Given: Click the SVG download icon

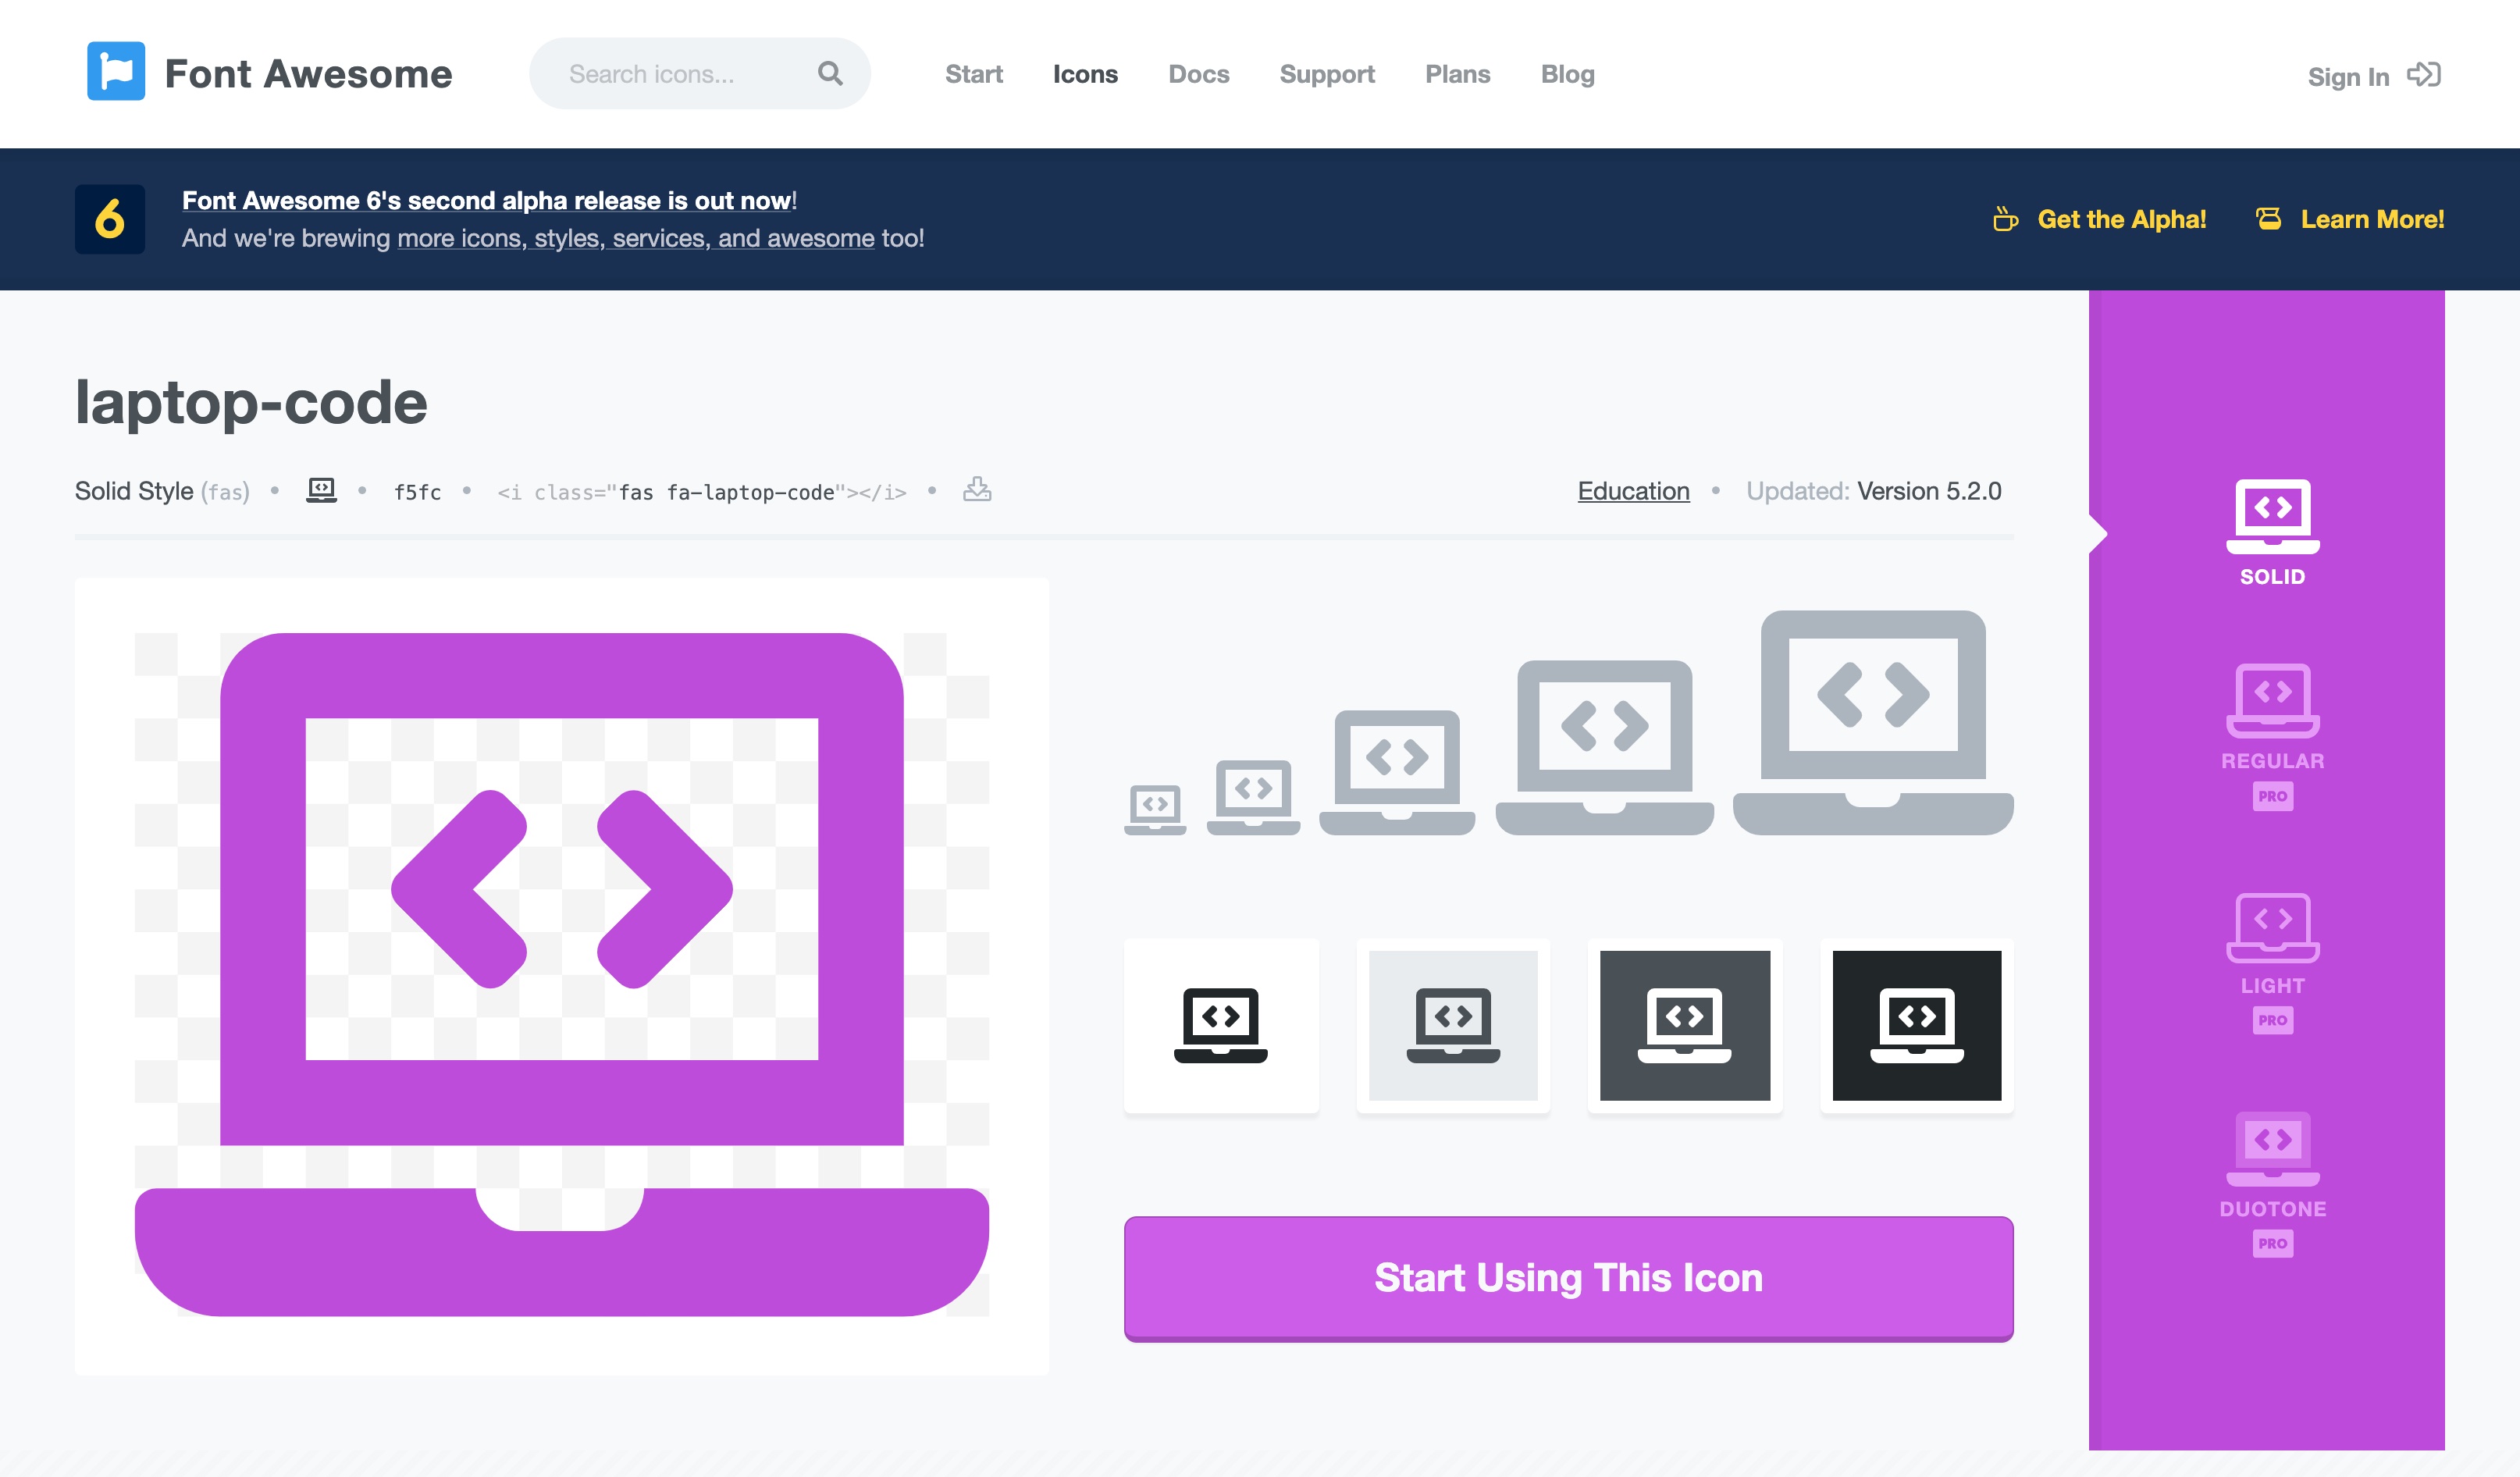Looking at the screenshot, I should [x=977, y=489].
